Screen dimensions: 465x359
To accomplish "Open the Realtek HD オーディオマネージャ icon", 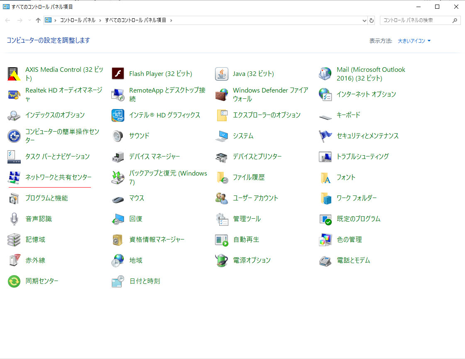I will 14,95.
